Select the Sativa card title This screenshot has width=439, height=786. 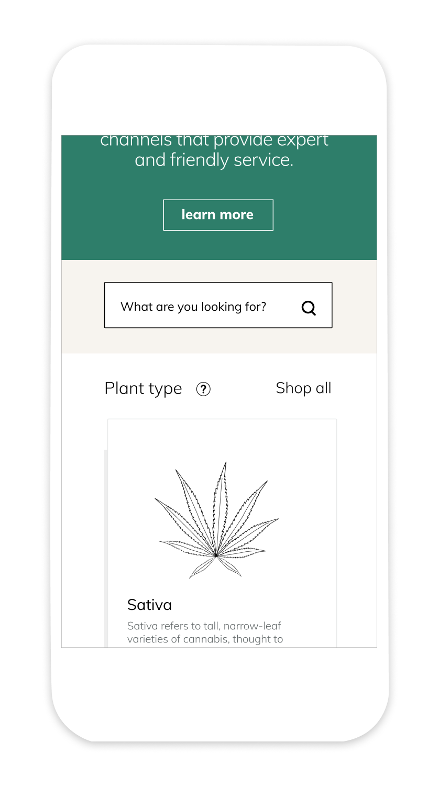point(149,605)
